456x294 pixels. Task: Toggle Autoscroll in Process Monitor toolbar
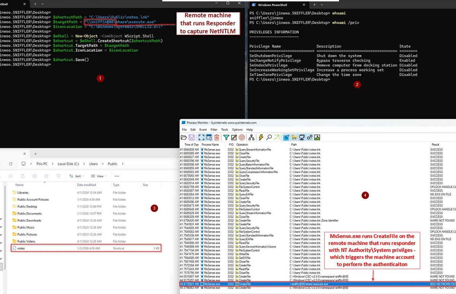209,137
